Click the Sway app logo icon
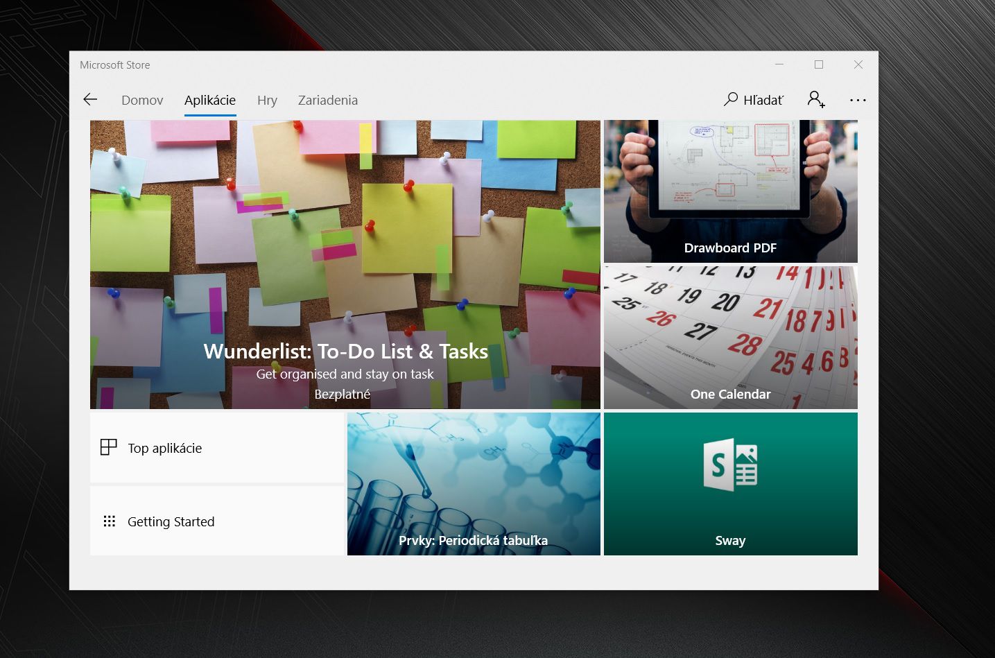The height and width of the screenshot is (658, 995). pyautogui.click(x=730, y=465)
